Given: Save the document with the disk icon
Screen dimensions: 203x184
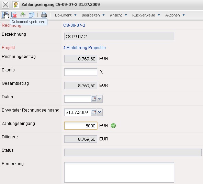Looking at the screenshot, I should tap(5, 15).
